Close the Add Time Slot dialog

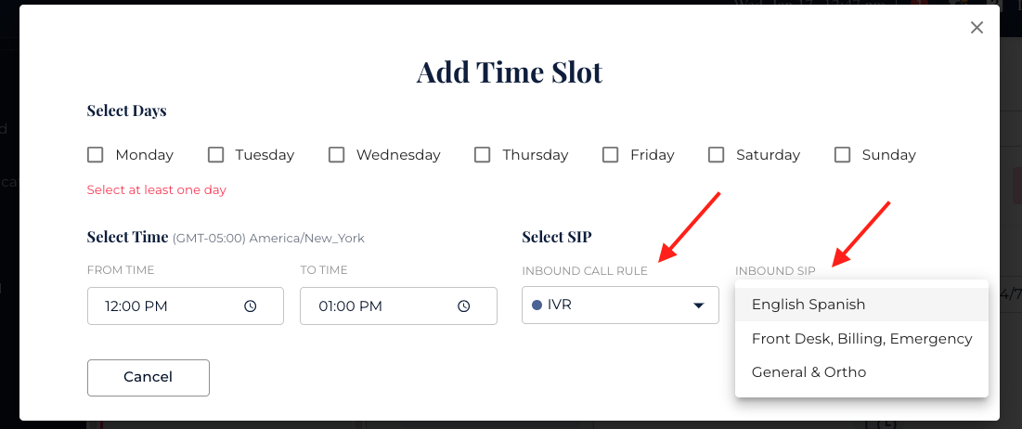tap(977, 28)
